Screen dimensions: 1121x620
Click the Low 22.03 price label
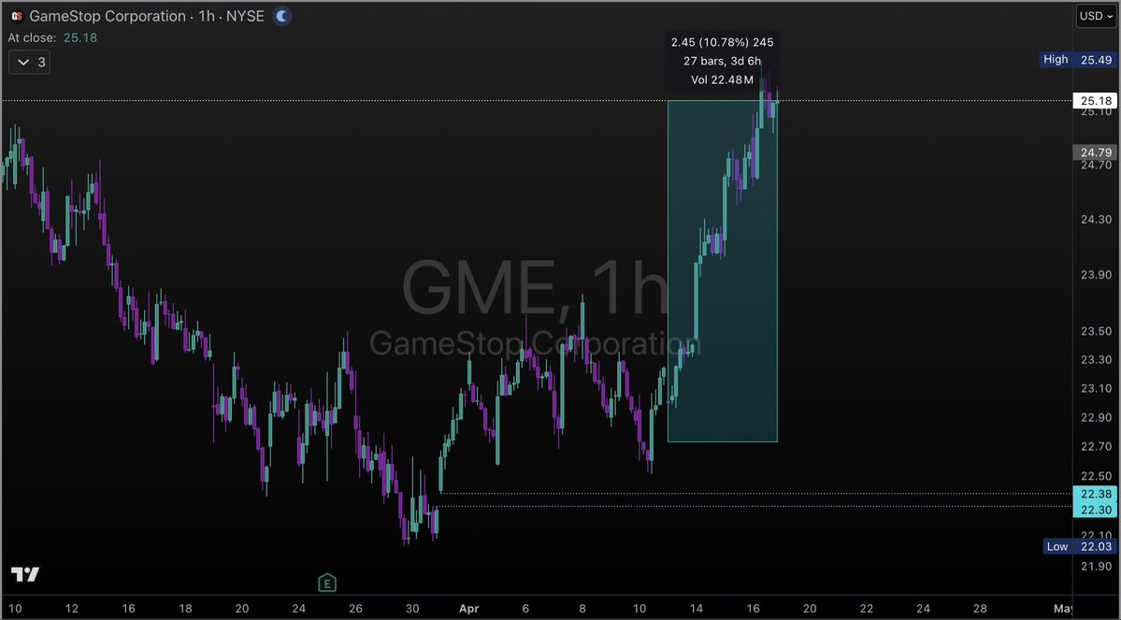coord(1078,546)
